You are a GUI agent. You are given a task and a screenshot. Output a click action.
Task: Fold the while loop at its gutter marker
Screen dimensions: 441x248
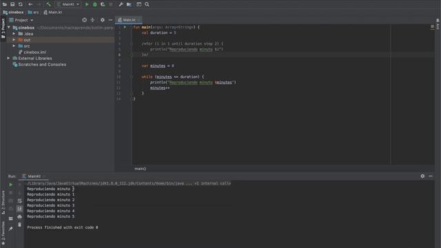(x=132, y=76)
